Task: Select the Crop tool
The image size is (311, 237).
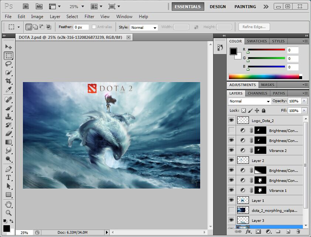Action: pyautogui.click(x=8, y=81)
